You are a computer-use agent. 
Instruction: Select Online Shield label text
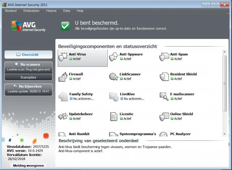tap(182, 114)
